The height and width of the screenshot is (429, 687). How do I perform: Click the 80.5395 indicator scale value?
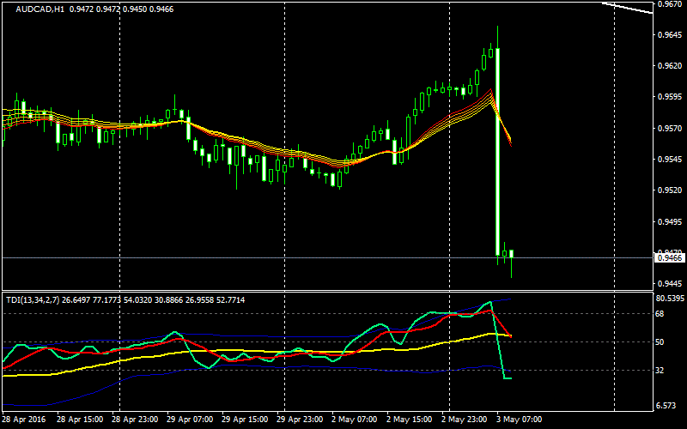[670, 299]
